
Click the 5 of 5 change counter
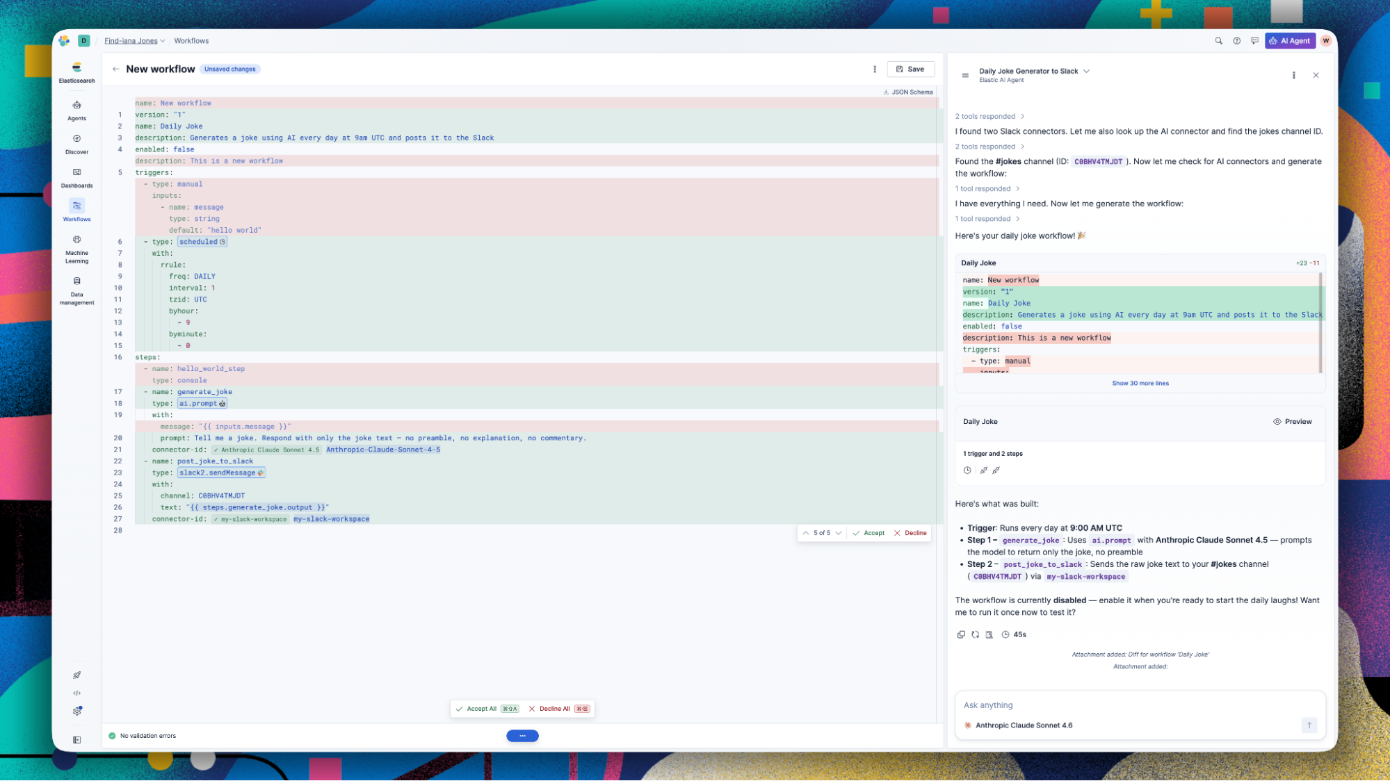tap(822, 533)
